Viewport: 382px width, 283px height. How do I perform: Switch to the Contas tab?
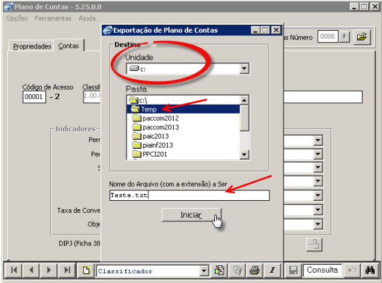(x=68, y=46)
